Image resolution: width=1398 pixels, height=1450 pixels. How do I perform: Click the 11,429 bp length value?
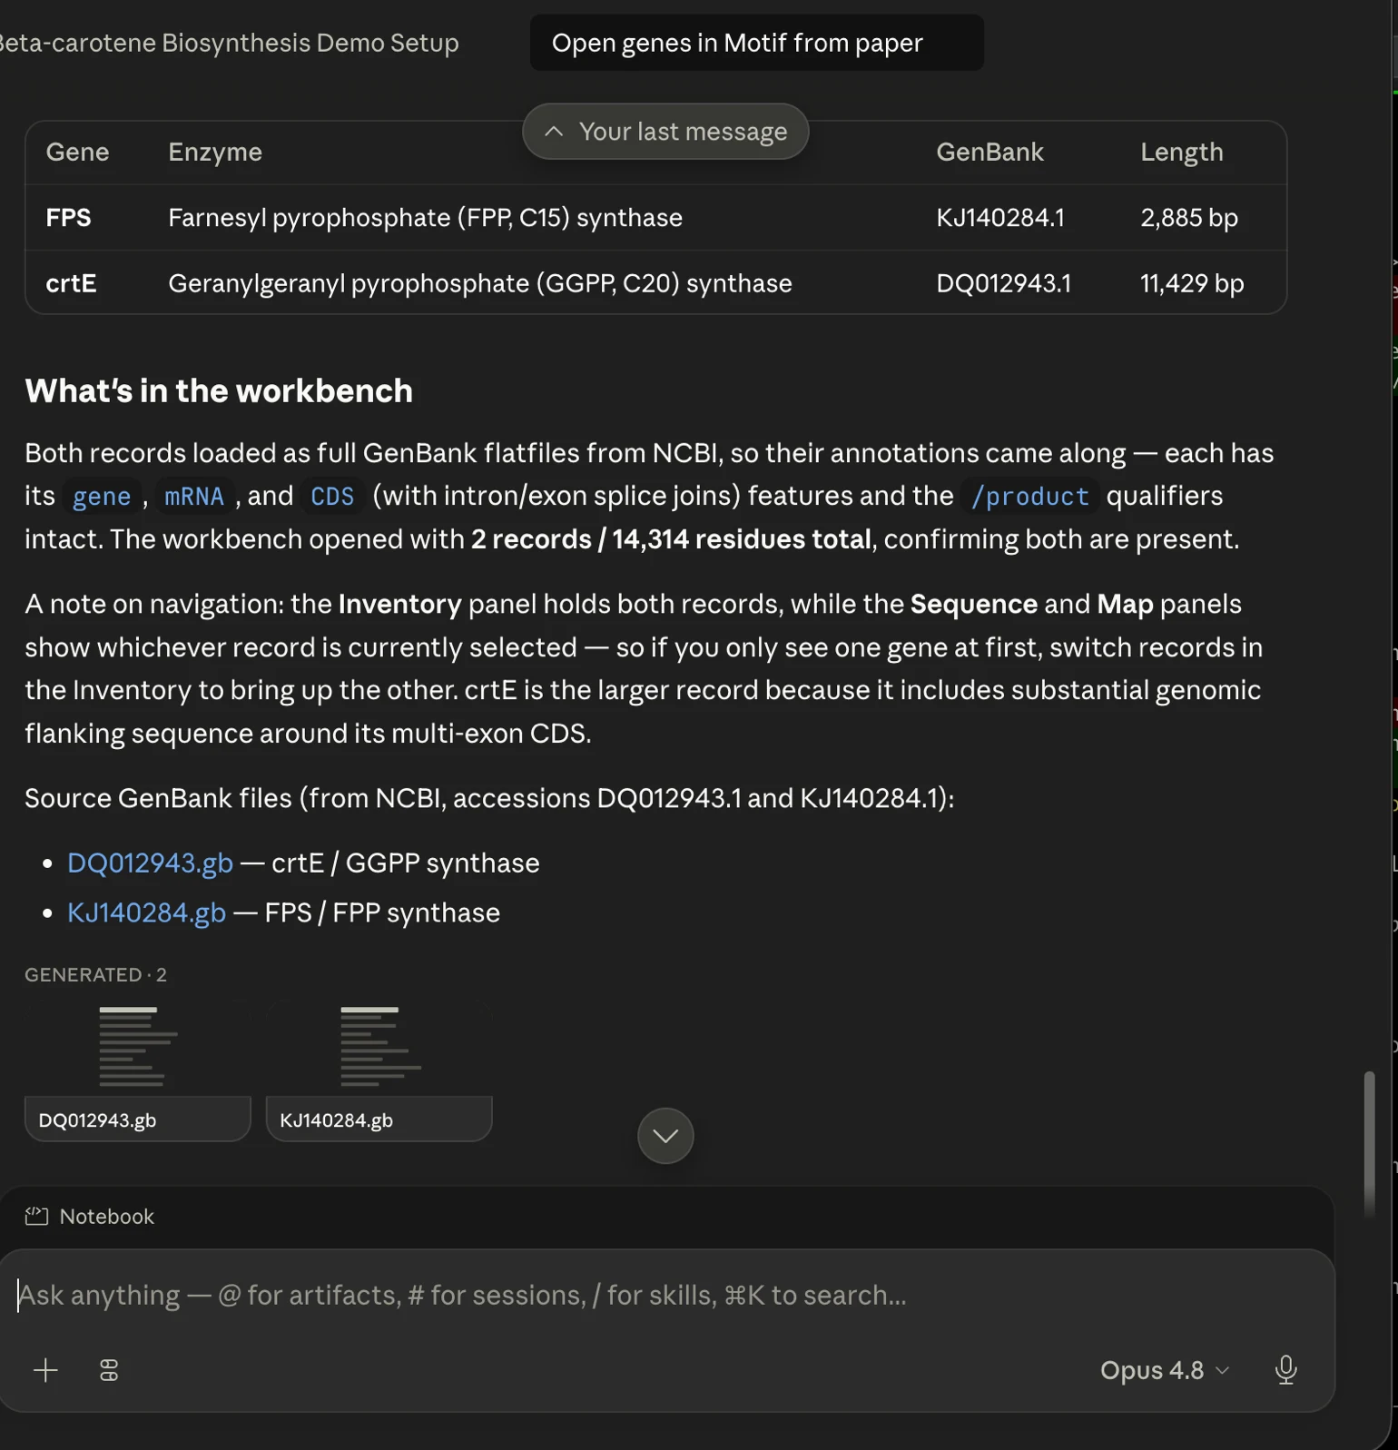(x=1192, y=283)
